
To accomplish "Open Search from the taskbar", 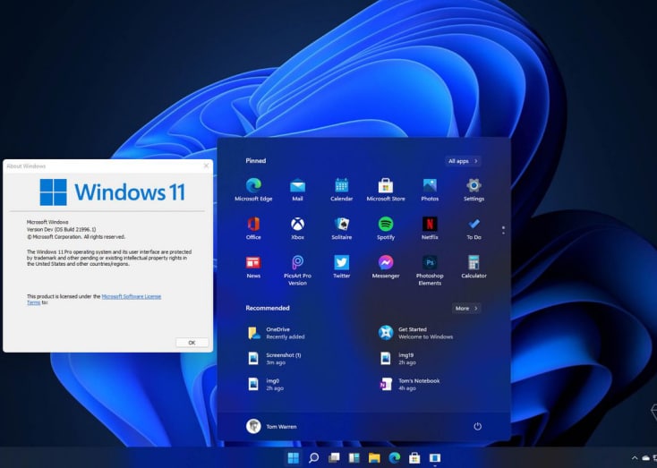I will (313, 457).
